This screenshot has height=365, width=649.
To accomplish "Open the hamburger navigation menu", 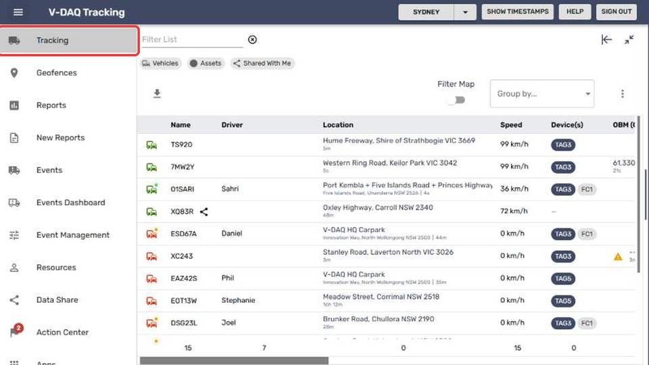I will coord(18,12).
